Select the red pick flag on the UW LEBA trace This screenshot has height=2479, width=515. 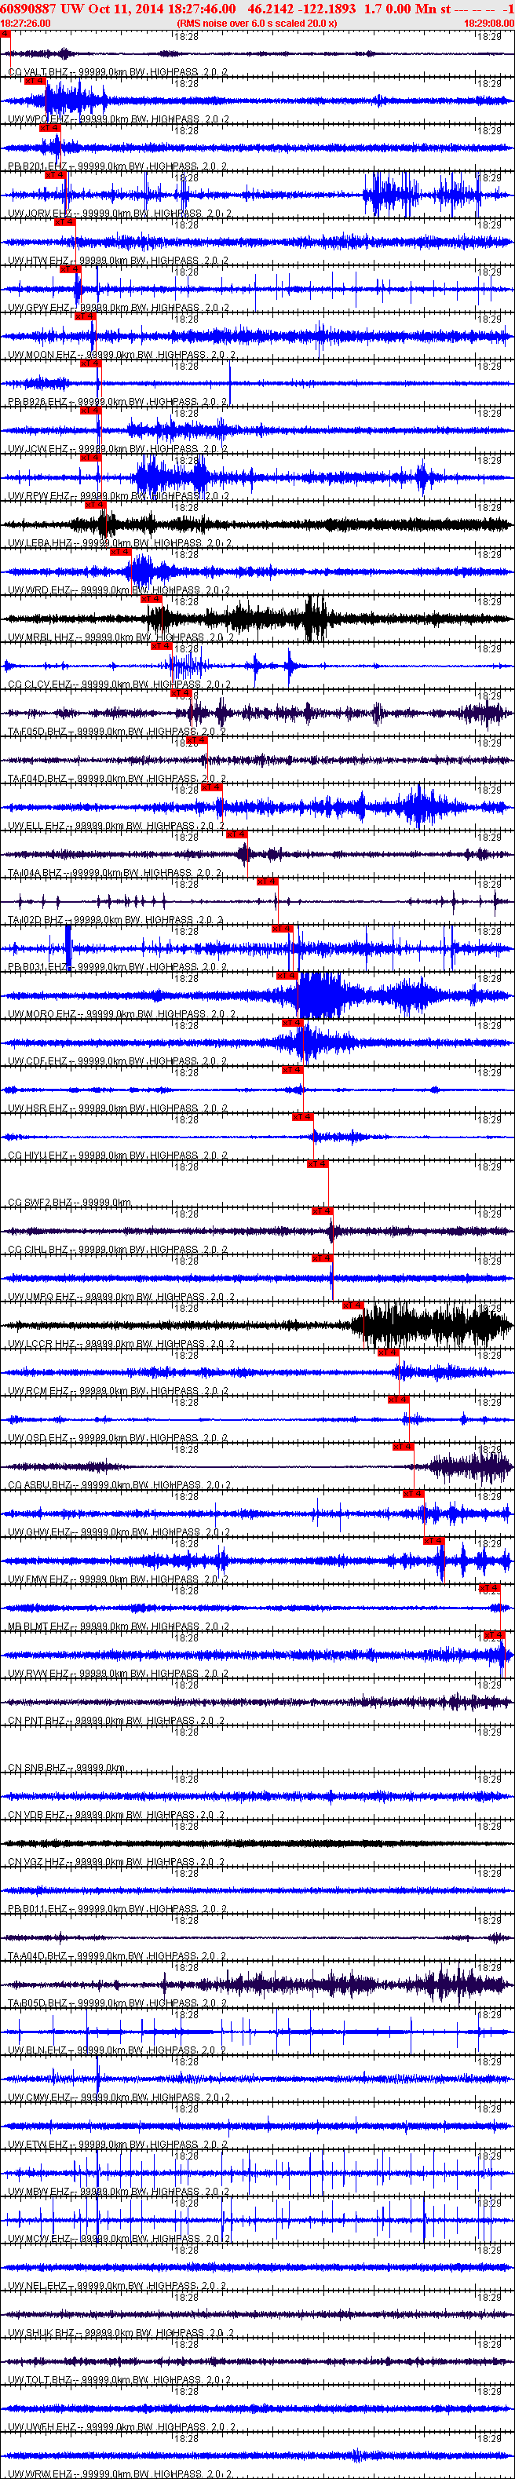(95, 504)
